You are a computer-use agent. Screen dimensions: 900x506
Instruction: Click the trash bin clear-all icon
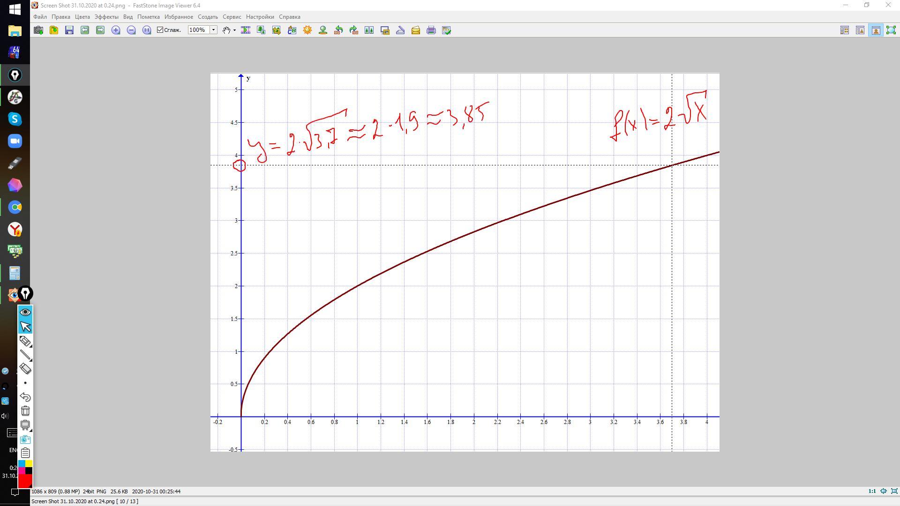click(25, 411)
